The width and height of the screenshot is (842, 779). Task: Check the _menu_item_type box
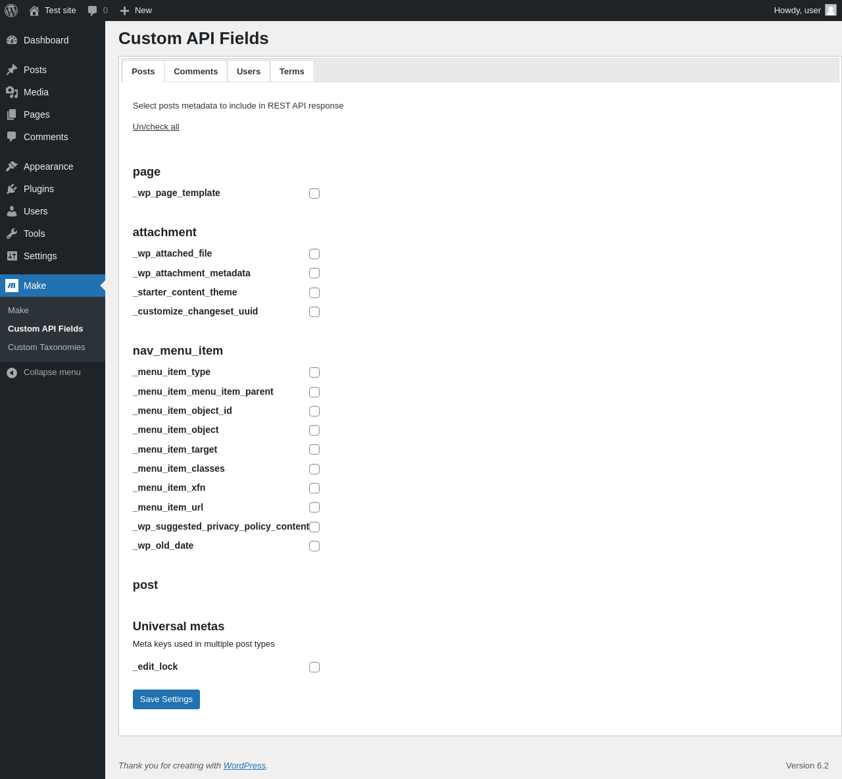coord(314,372)
